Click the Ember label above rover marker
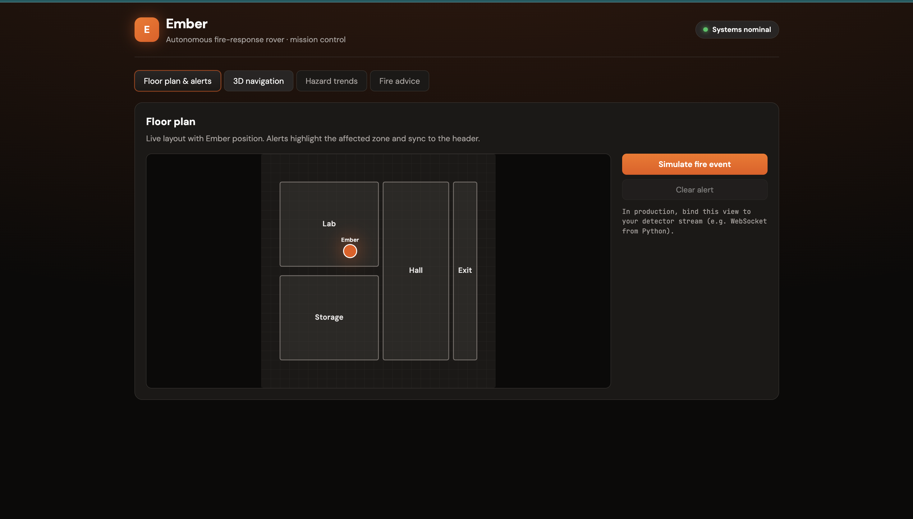The width and height of the screenshot is (913, 519). [x=350, y=240]
